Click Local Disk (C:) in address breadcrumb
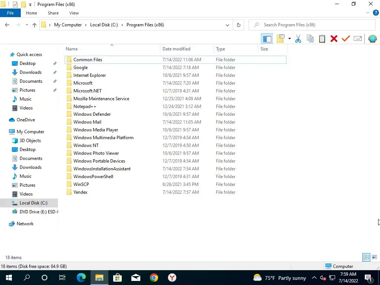Viewport: 380px width, 285px height. [x=104, y=25]
